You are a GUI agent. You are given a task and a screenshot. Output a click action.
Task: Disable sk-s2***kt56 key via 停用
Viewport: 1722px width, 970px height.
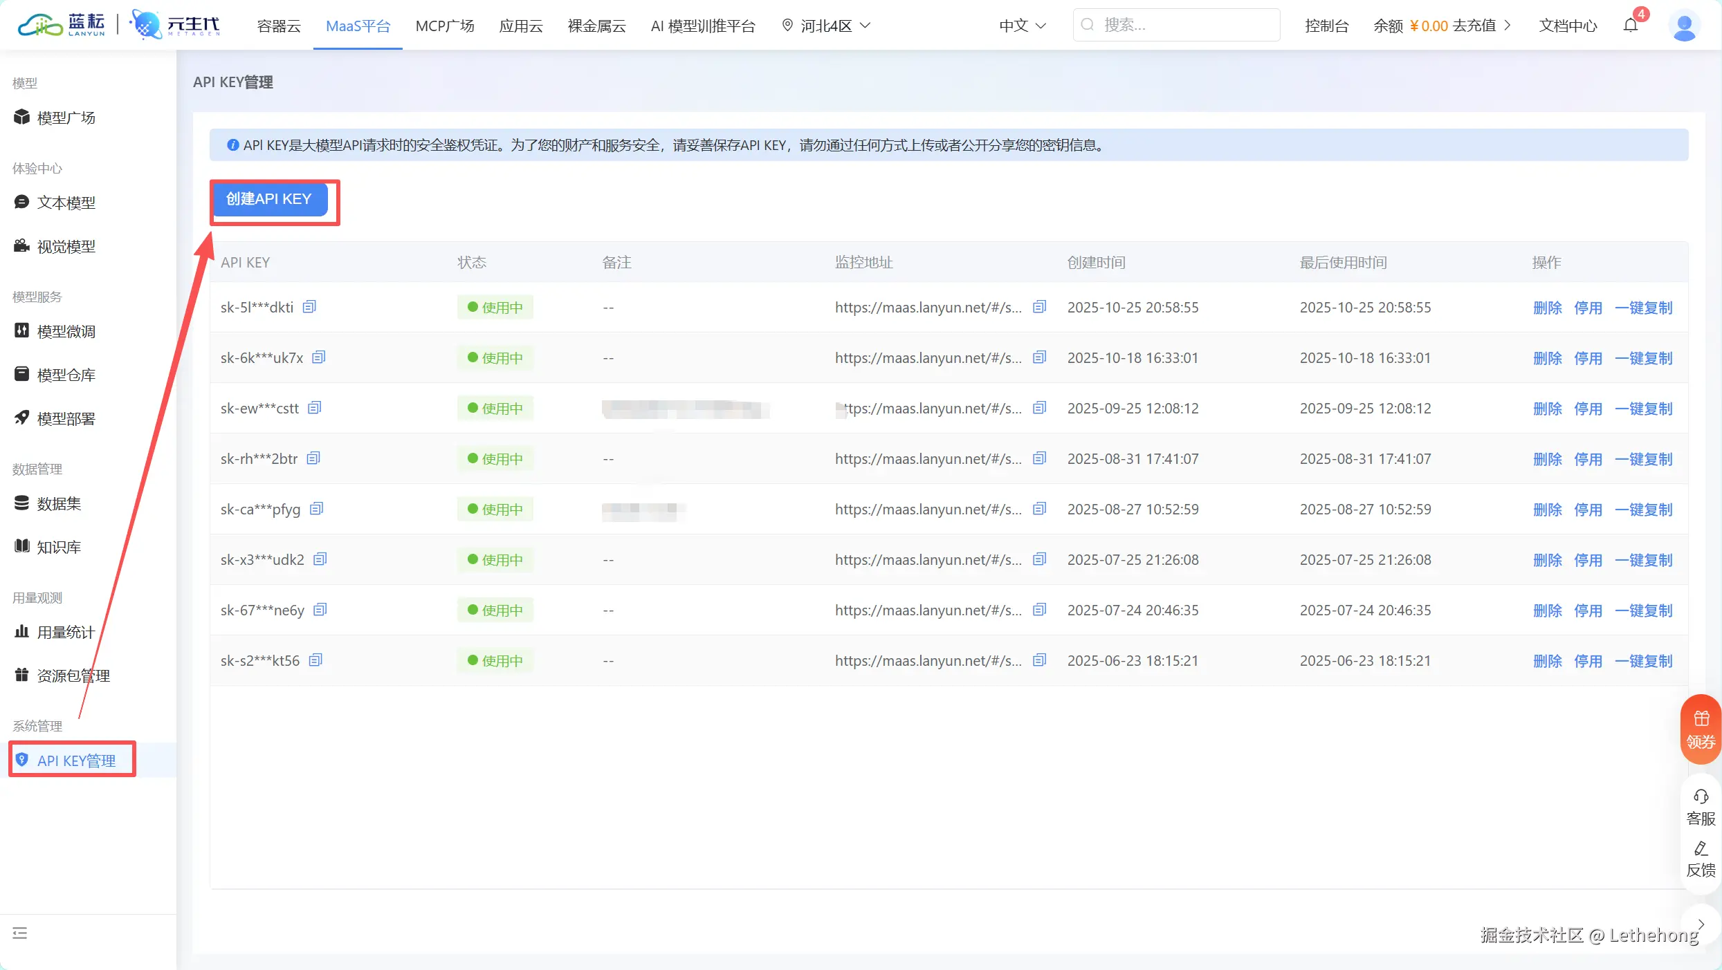(x=1588, y=661)
